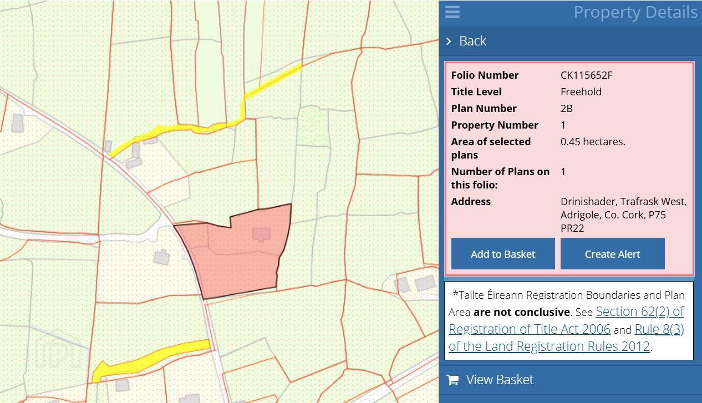
Task: Select the folio number CK115652F text
Action: [x=587, y=75]
